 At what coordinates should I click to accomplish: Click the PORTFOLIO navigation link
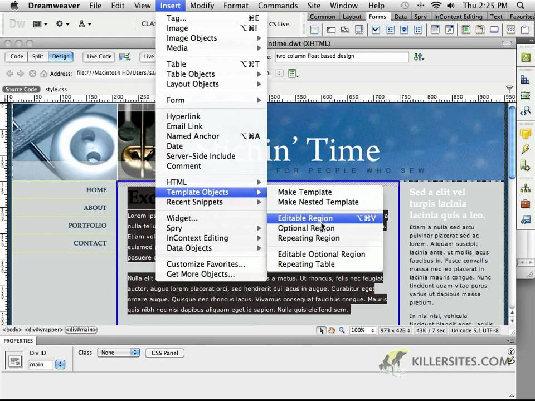point(87,226)
